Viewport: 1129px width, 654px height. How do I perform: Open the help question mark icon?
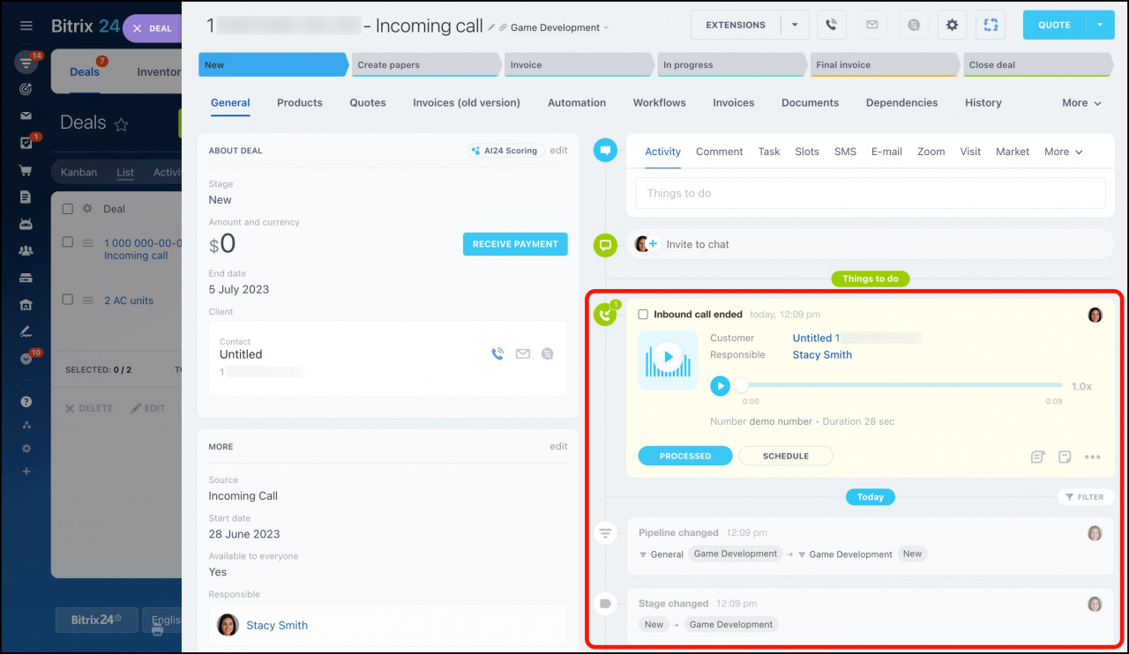coord(26,402)
